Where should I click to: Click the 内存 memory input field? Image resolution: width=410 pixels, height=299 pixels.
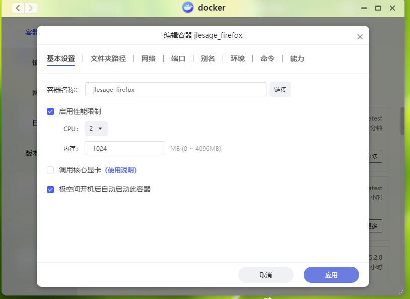click(x=125, y=148)
